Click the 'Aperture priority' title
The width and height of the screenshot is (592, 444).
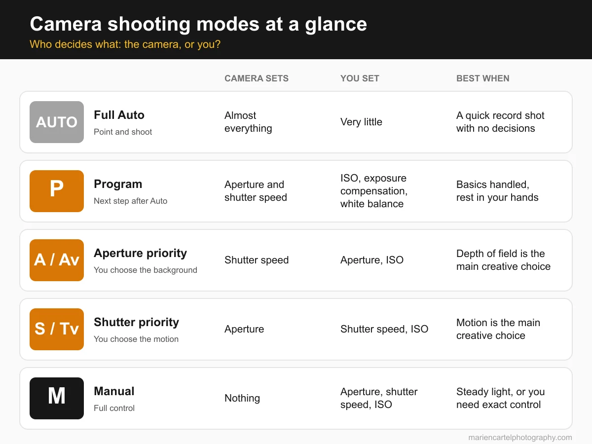coord(140,253)
